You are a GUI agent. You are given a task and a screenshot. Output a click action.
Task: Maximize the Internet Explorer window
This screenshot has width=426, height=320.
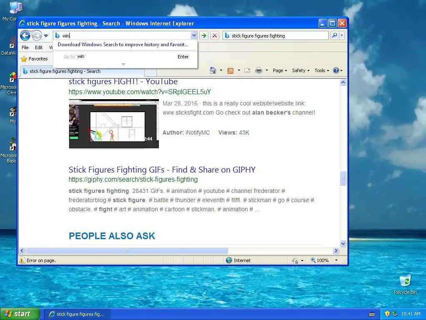tap(332, 23)
